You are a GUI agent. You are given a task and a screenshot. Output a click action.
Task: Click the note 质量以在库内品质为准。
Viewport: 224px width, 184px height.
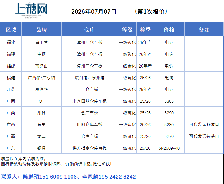click(x=24, y=159)
